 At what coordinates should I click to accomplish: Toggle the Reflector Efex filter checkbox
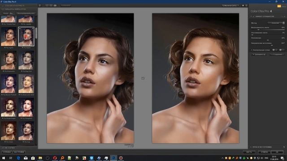tap(253, 17)
